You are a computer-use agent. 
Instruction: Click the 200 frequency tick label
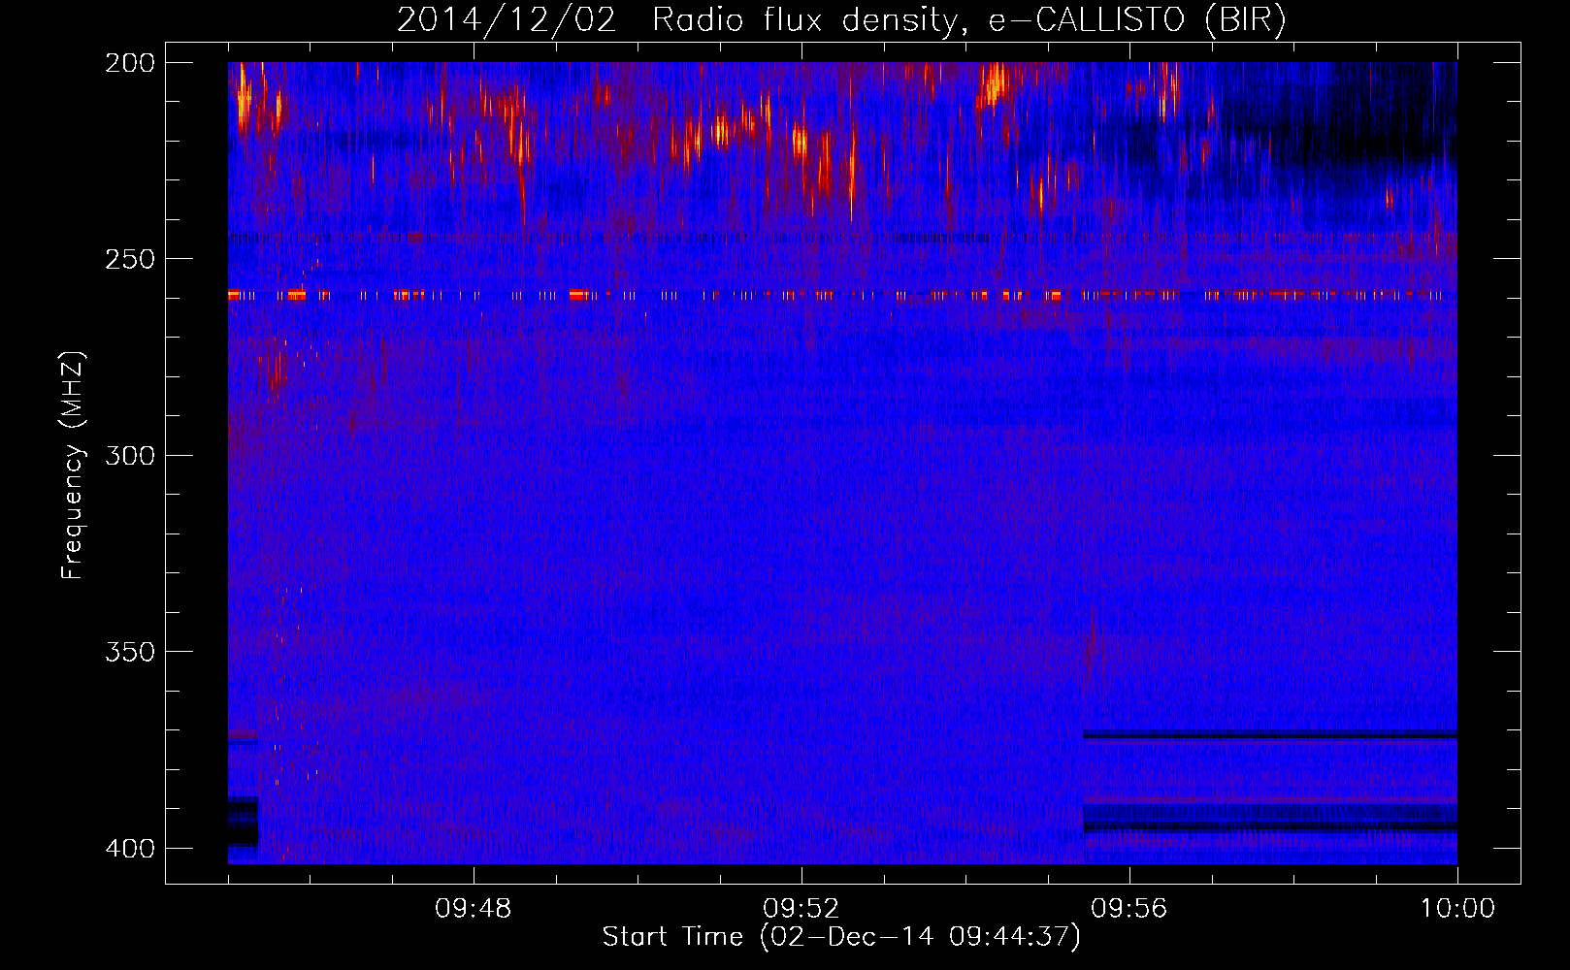coord(130,63)
